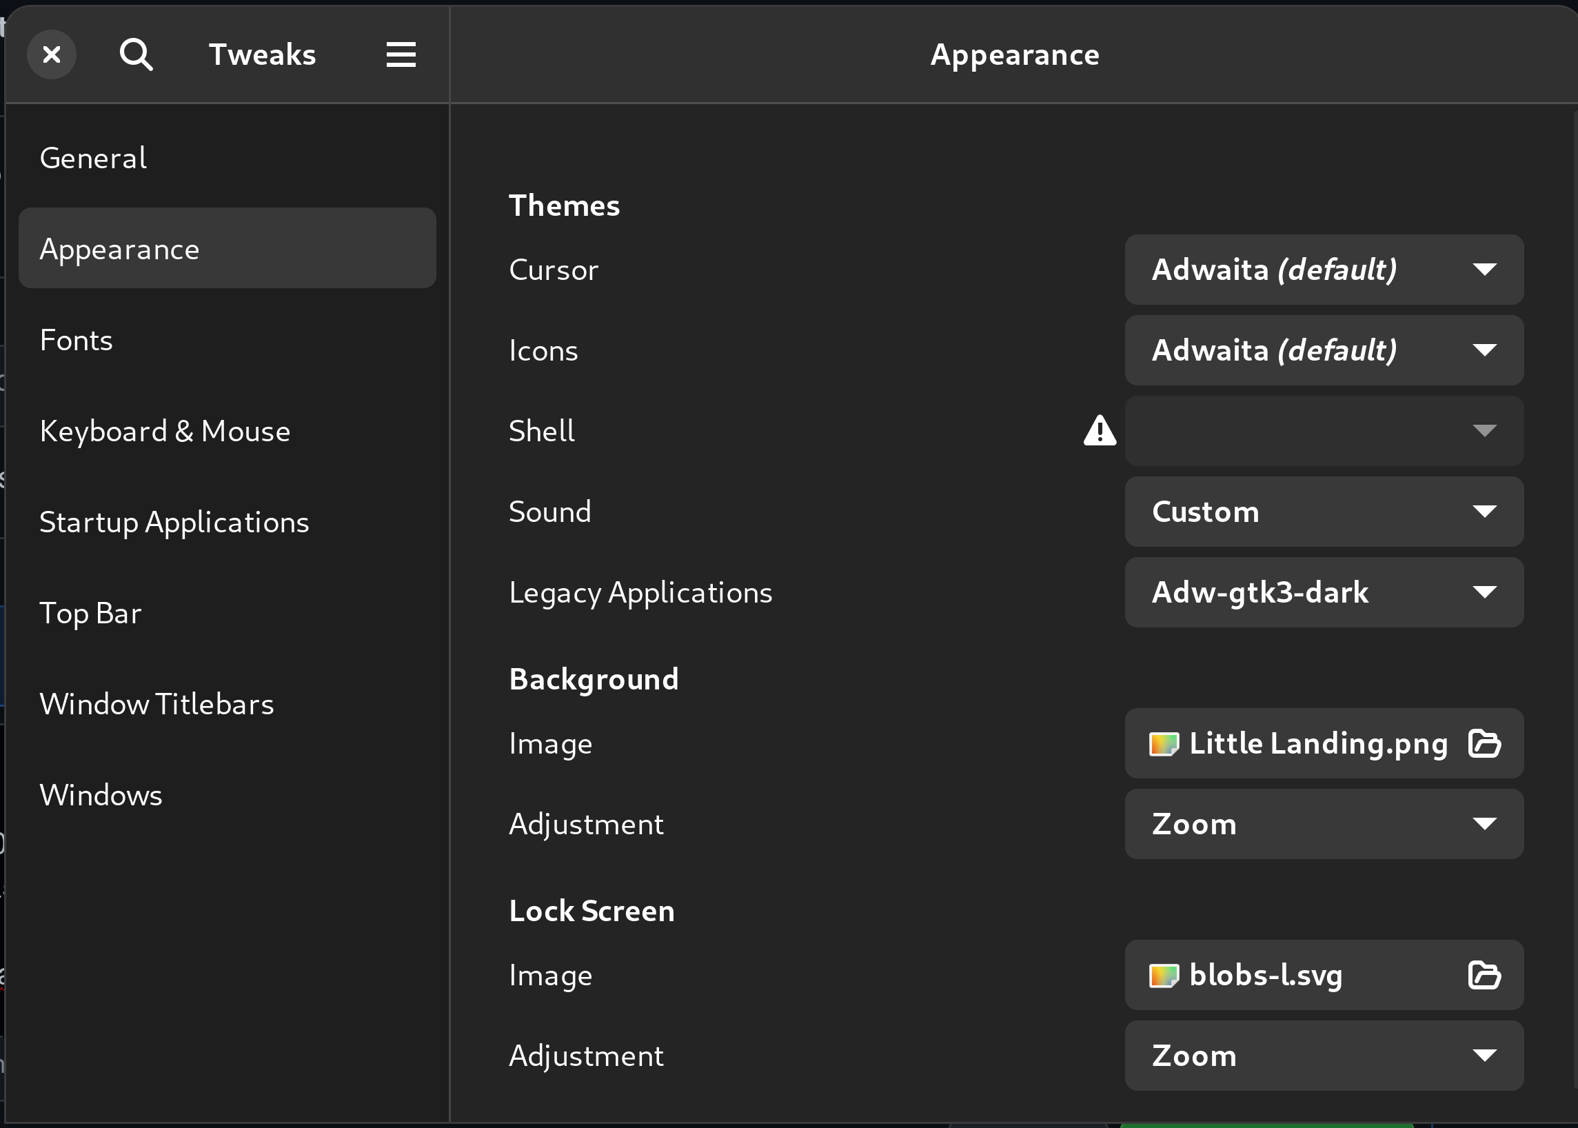Open the hamburger menu in Tweaks
The height and width of the screenshot is (1128, 1578).
[x=399, y=54]
